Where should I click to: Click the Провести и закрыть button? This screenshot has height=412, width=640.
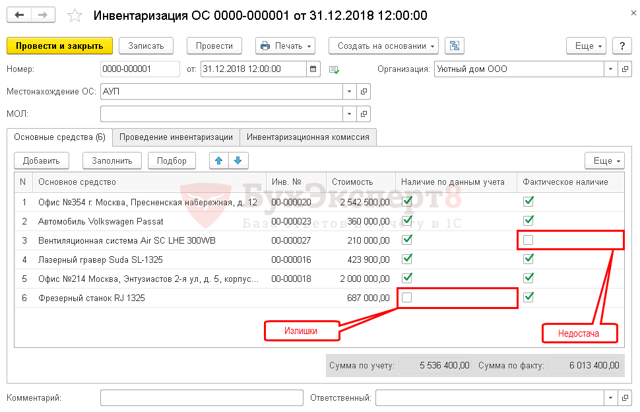pos(59,46)
